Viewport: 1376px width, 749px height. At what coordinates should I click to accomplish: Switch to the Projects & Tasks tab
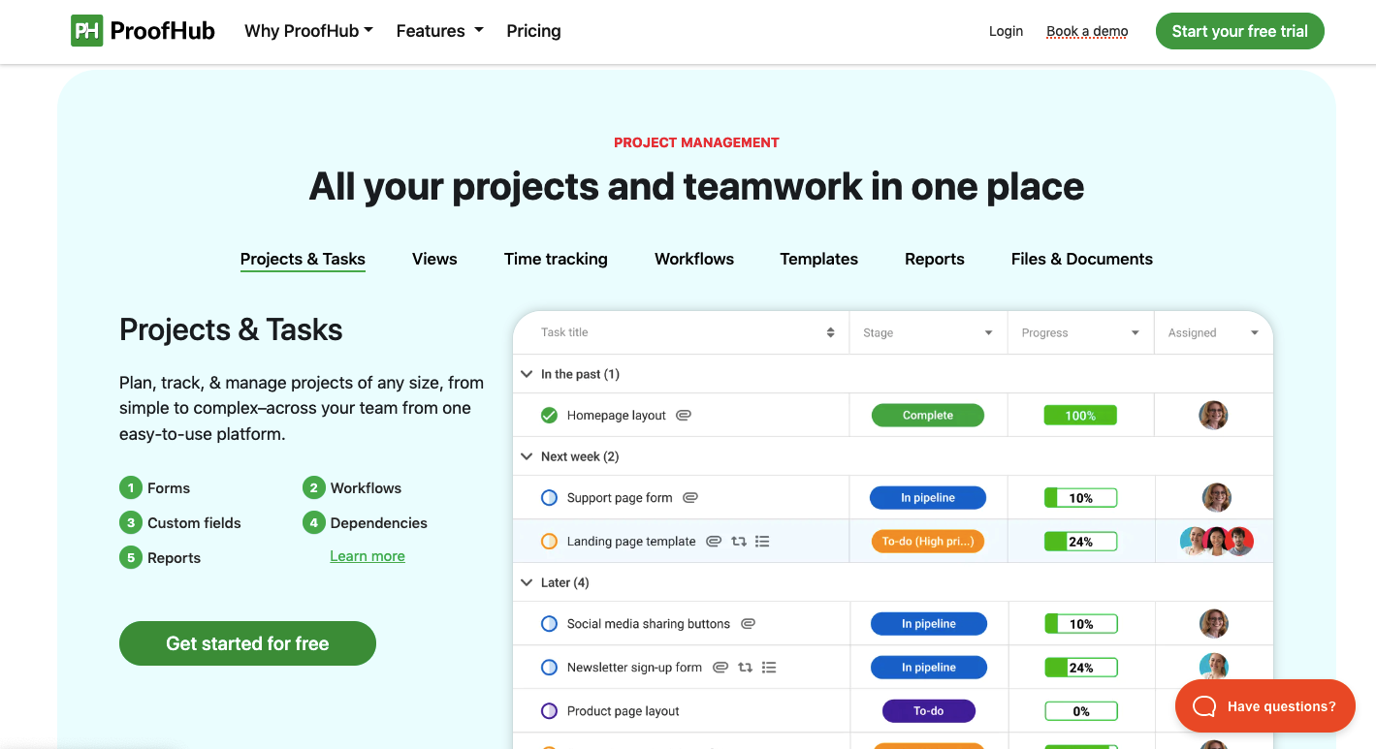click(303, 259)
